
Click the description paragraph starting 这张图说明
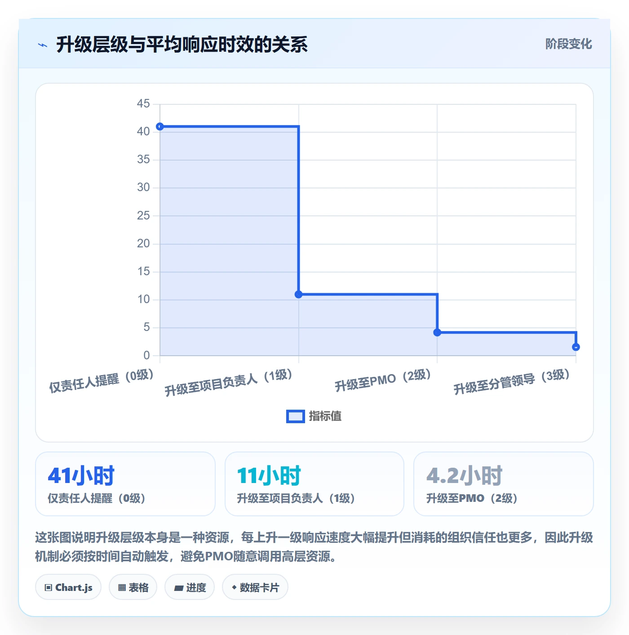coord(314,547)
